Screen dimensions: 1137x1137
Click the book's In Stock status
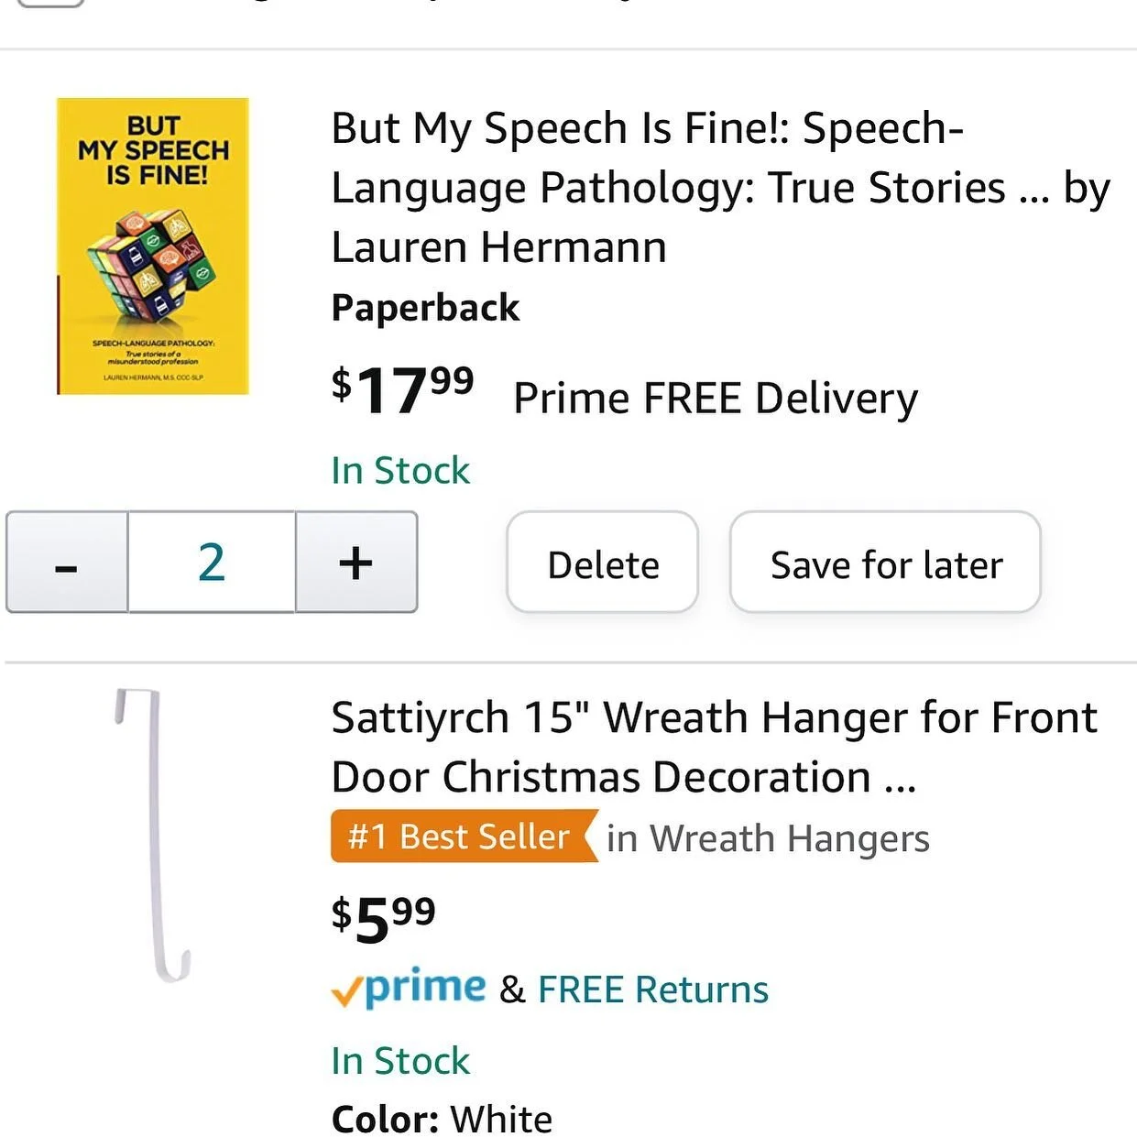click(400, 471)
